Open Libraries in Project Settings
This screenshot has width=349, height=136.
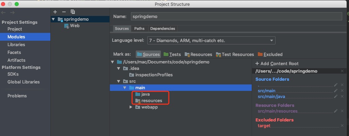(16, 44)
